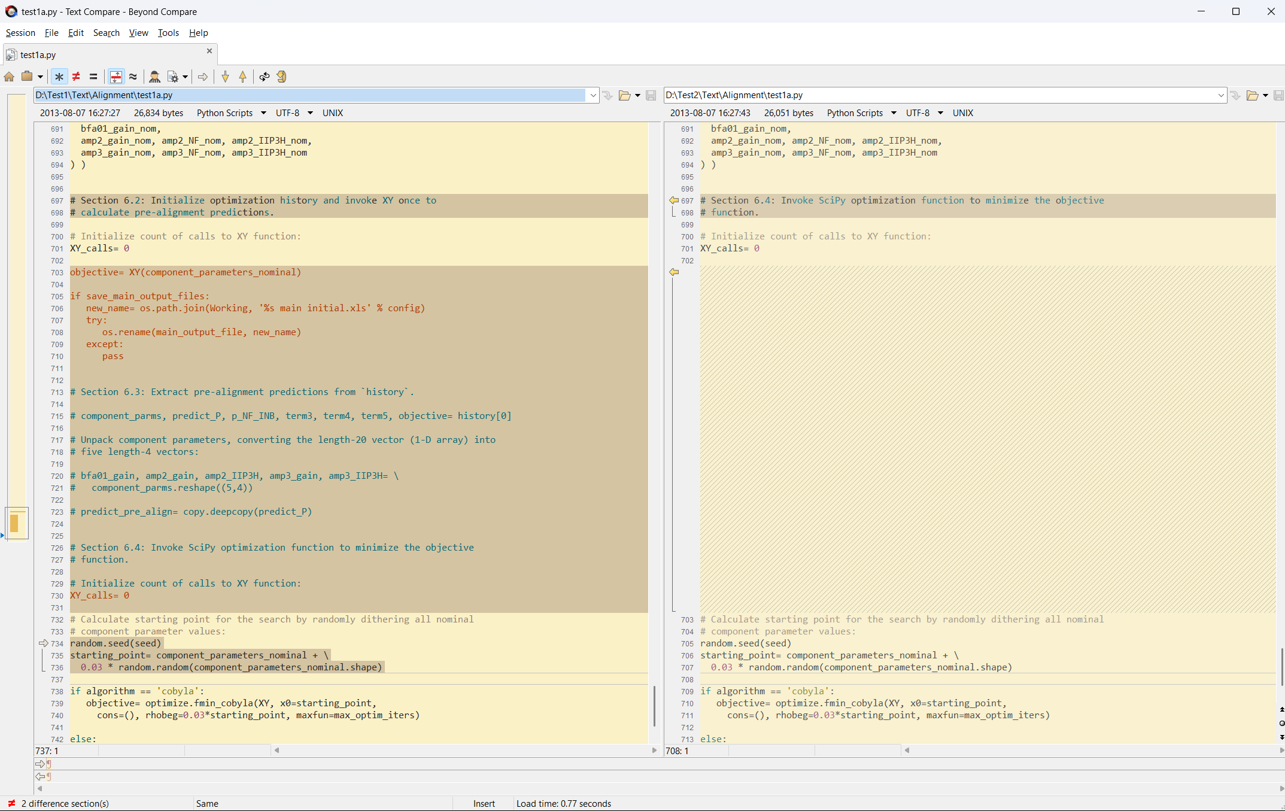Click left line 701 'XY_calls= 0'

tap(99, 248)
